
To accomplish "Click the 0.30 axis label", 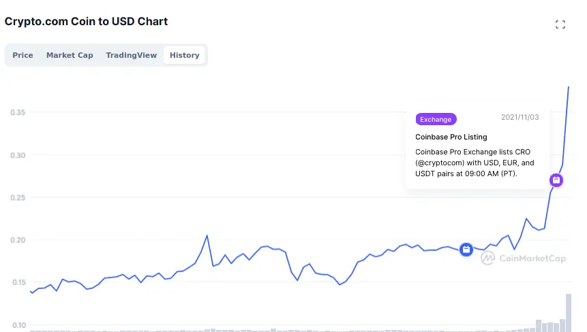I will (18, 155).
